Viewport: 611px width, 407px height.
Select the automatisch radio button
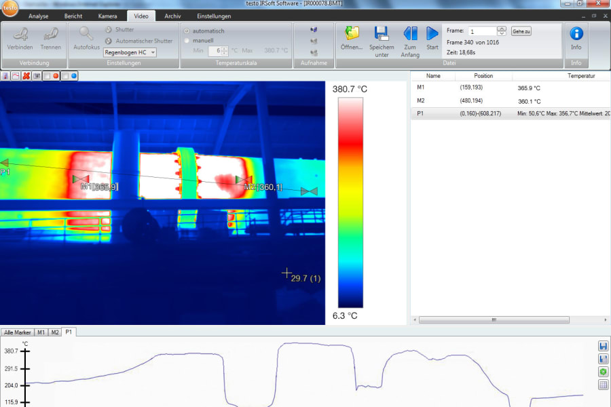187,31
